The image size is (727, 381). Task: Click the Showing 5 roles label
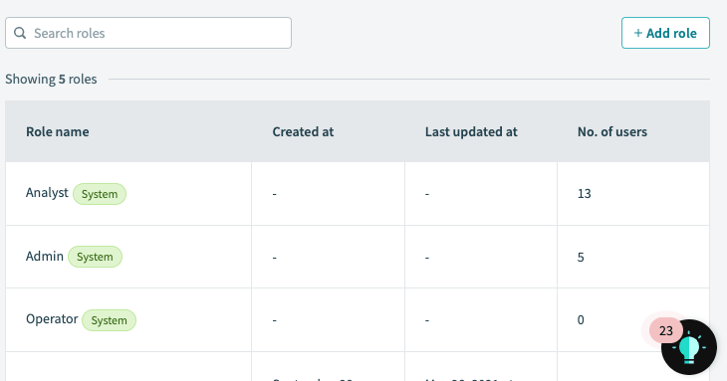pyautogui.click(x=51, y=80)
